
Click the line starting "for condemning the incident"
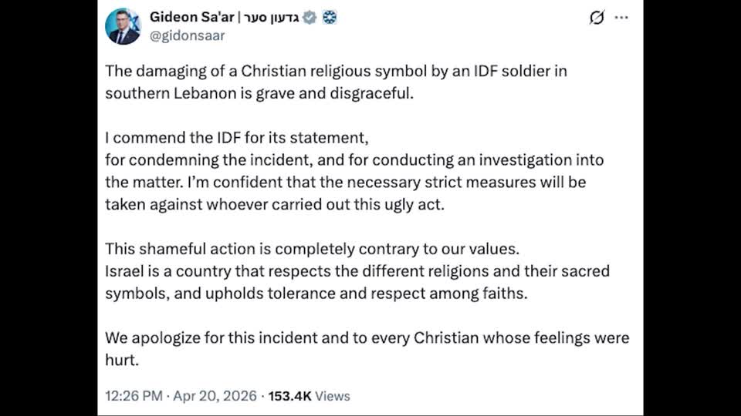pos(354,160)
